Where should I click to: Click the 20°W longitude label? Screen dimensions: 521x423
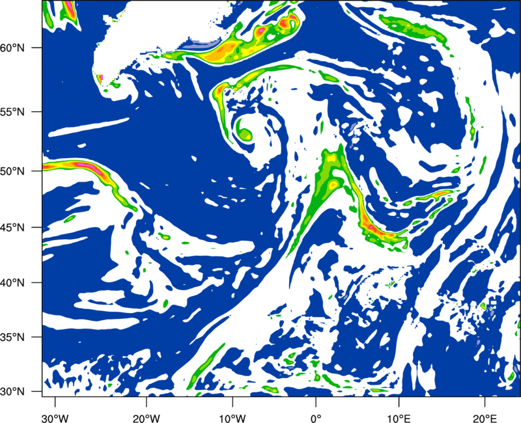147,418
